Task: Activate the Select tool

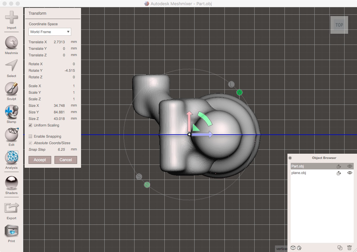Action: tap(11, 67)
